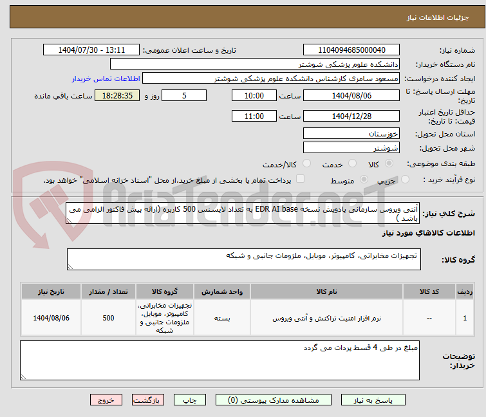This screenshot has width=486, height=417.
Task: Click the تعداد / مقدار column header
Action: point(108,292)
